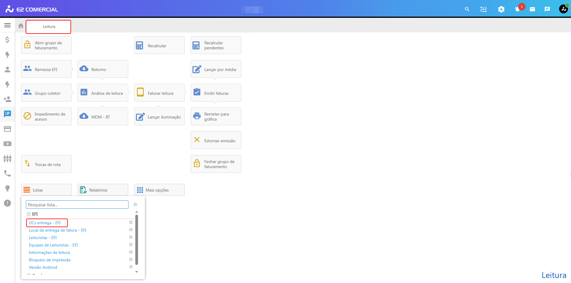Click the Pesquisar lista search field
This screenshot has height=283, width=571.
77,205
